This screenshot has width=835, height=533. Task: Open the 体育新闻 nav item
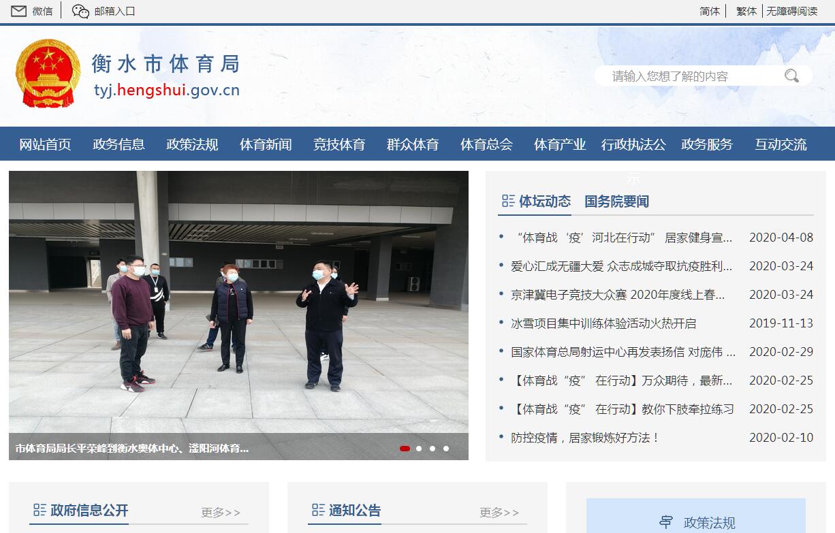(x=266, y=144)
